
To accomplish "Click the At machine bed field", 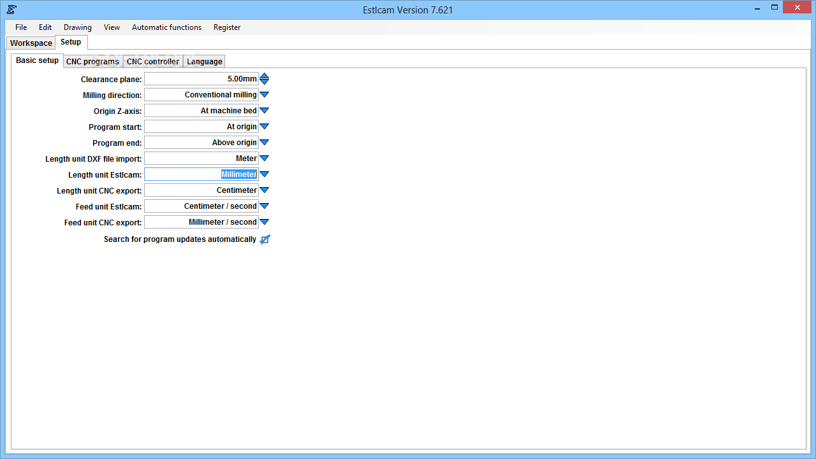I will tap(201, 111).
